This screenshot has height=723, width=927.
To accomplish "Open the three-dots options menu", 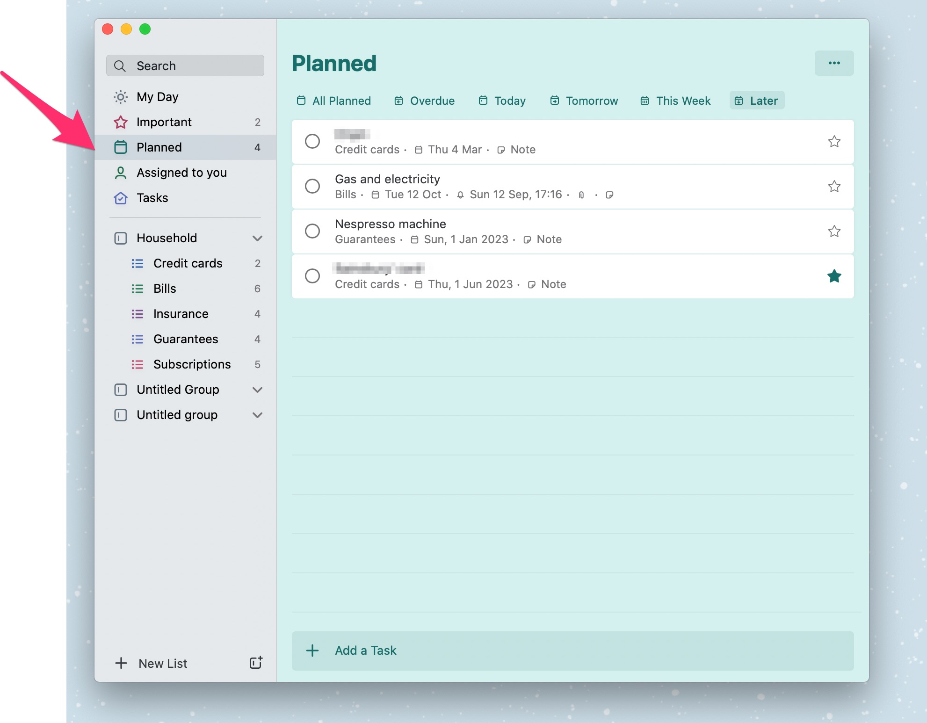I will tap(834, 63).
